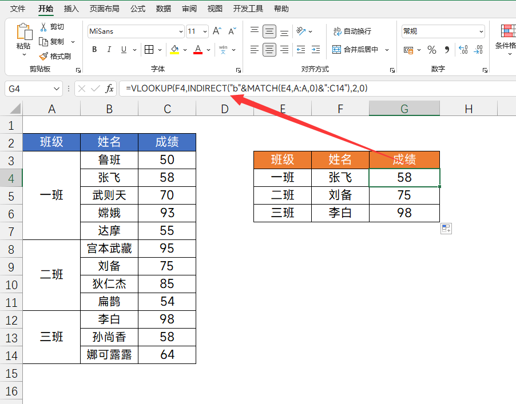The image size is (516, 404).
Task: Click Decrease Decimal icon
Action: (478, 50)
